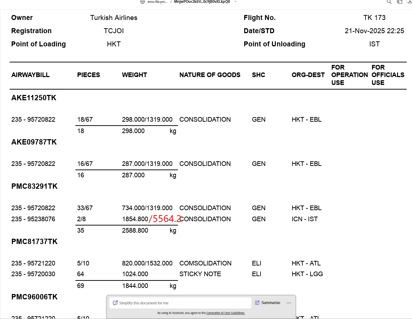The height and width of the screenshot is (319, 412).
Task: Expand the file name dropdown chevron
Action: (x=235, y=2)
